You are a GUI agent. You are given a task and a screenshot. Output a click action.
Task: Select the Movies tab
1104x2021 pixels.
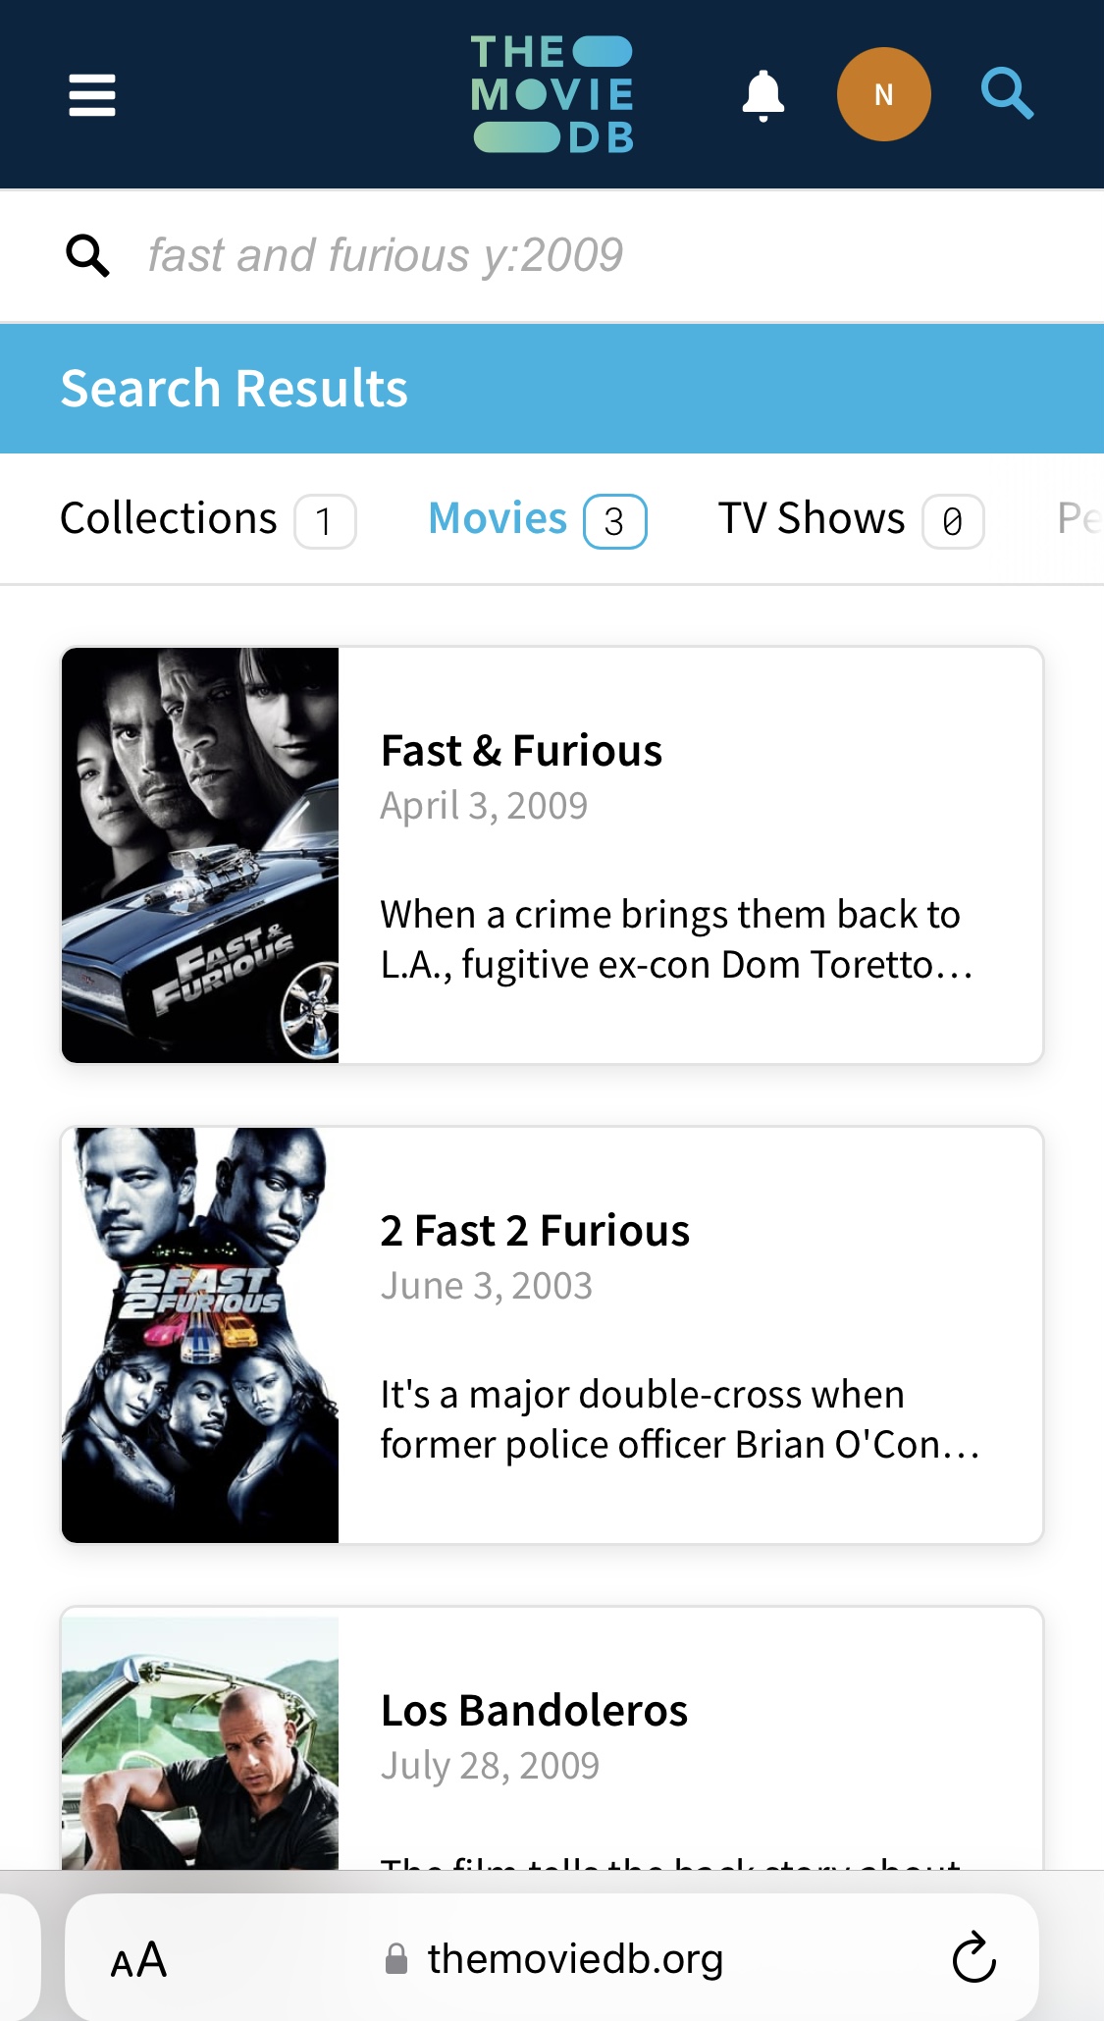[537, 519]
